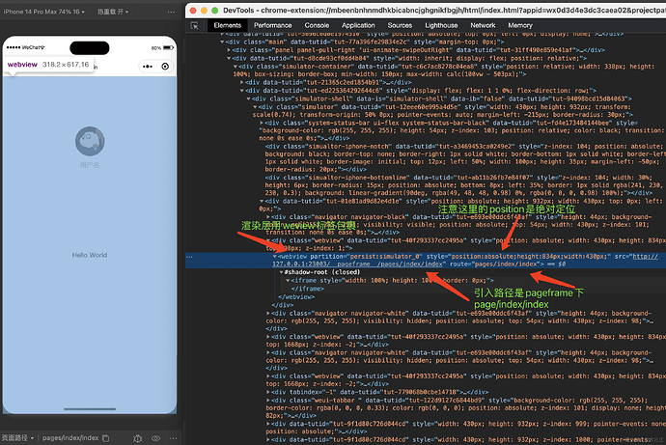Click the gutter dots beside selected webview row
The height and width of the screenshot is (445, 666).
[189, 257]
